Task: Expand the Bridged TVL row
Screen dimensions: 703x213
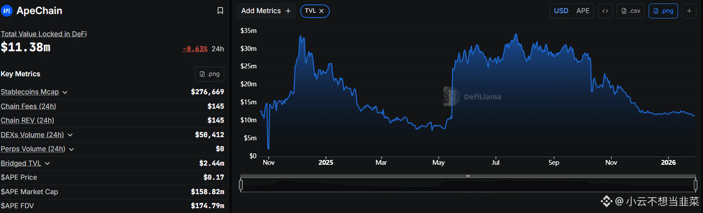Action: click(x=47, y=163)
